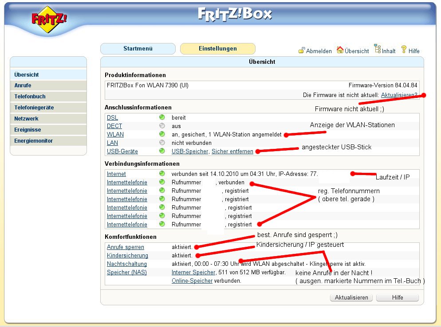Click the FRITZ! logo
441x327 pixels.
point(49,19)
